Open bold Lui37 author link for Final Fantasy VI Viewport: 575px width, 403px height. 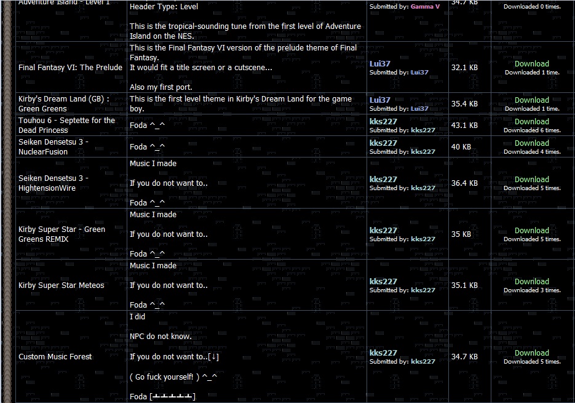click(380, 64)
